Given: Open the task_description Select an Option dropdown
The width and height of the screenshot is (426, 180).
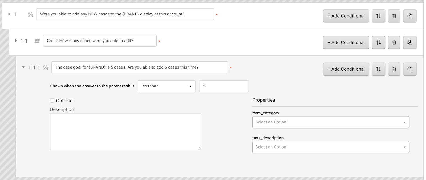Looking at the screenshot, I should tap(331, 147).
